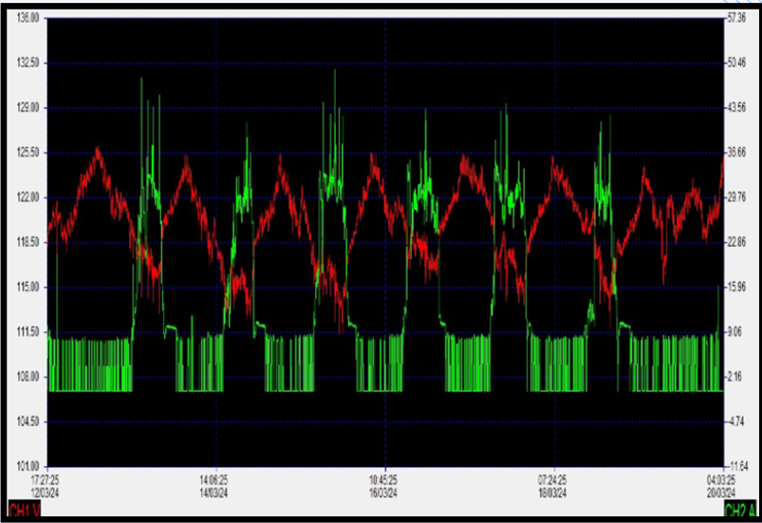Click the 136.00 left axis value
This screenshot has width=762, height=523.
point(29,18)
